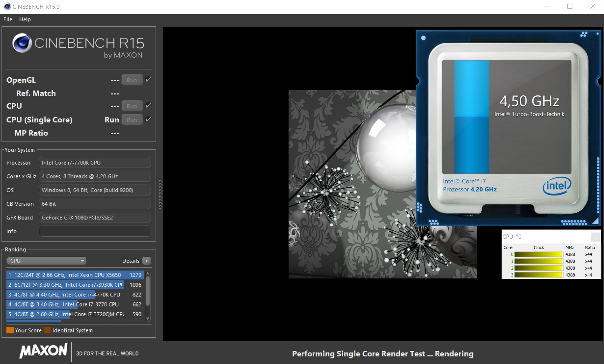This screenshot has width=604, height=364.
Task: Click the brown Identical System legend swatch
Action: tap(48, 330)
